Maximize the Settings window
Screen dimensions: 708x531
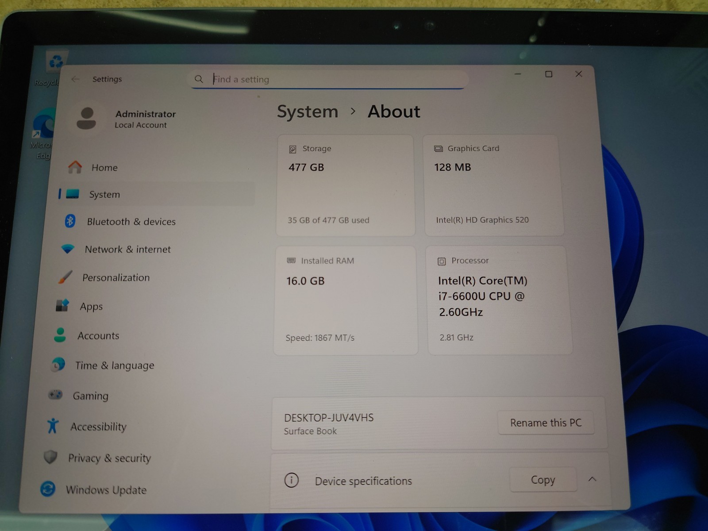point(549,74)
